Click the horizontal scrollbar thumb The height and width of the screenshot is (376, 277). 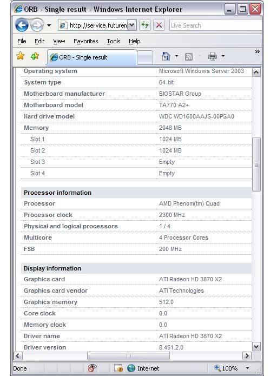click(128, 356)
